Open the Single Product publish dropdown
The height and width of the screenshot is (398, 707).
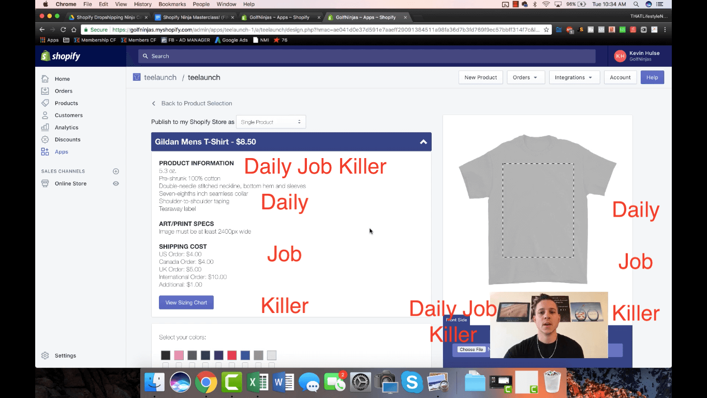tap(271, 122)
